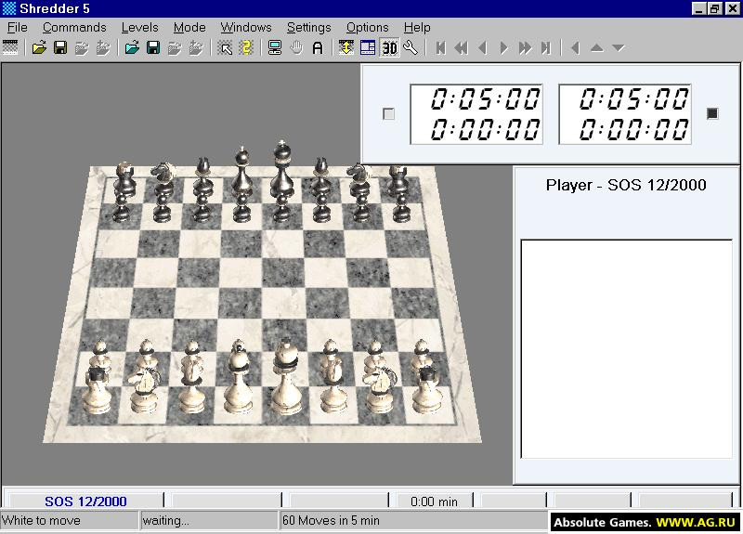Open the Levels menu

pyautogui.click(x=140, y=28)
